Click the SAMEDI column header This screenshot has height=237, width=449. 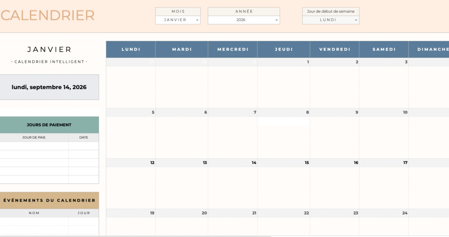384,49
